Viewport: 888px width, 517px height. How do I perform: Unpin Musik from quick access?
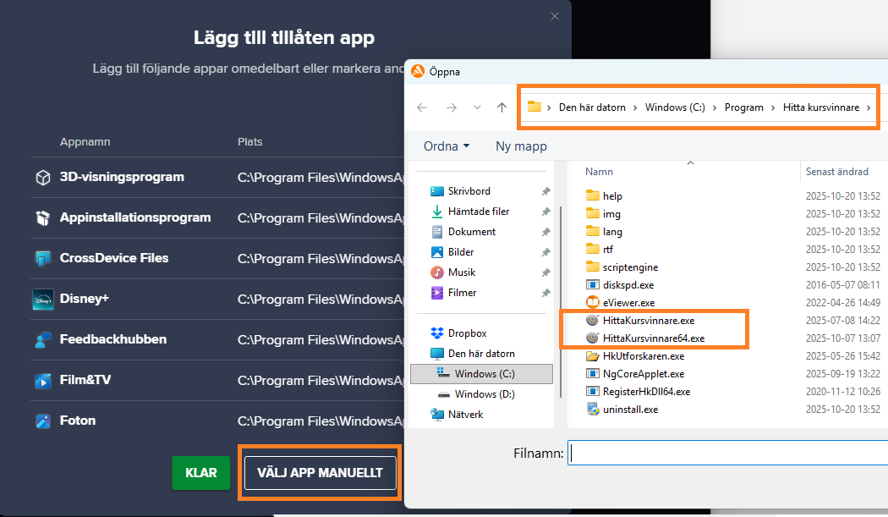click(545, 272)
